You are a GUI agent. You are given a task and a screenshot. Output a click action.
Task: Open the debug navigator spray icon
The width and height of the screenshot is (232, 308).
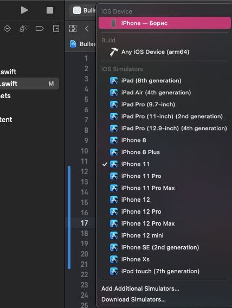point(23,29)
